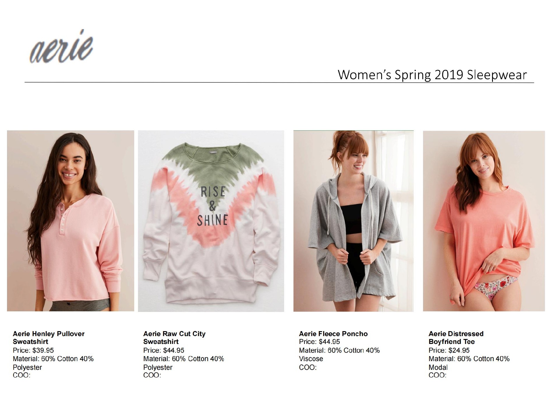Click the Aerie Henley Pullover Sweatshirt title
The image size is (559, 419).
point(49,338)
